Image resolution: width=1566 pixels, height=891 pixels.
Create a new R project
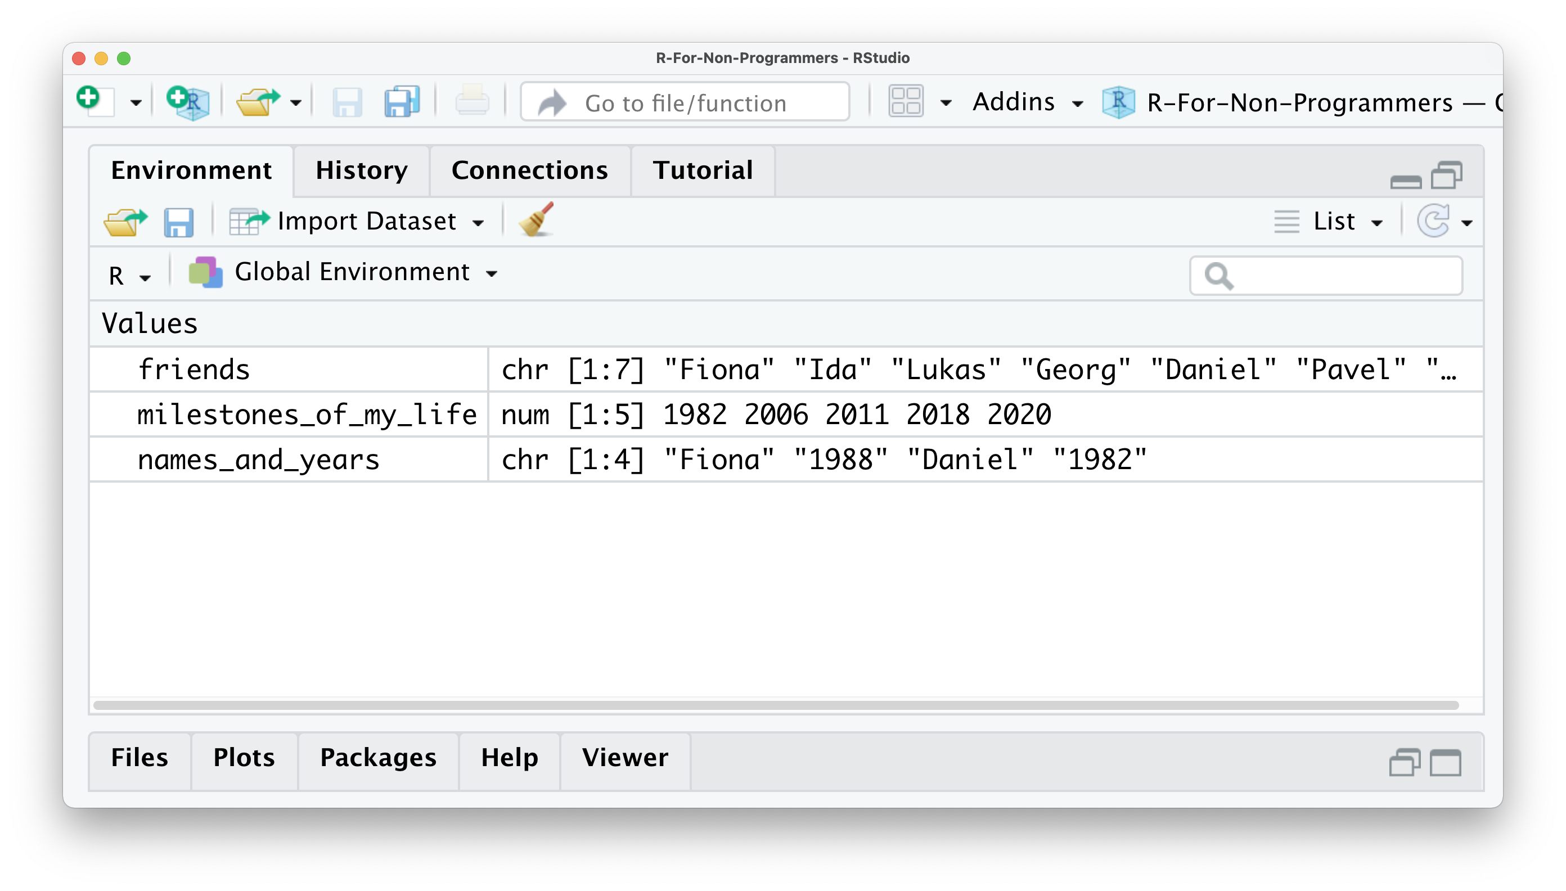click(188, 102)
